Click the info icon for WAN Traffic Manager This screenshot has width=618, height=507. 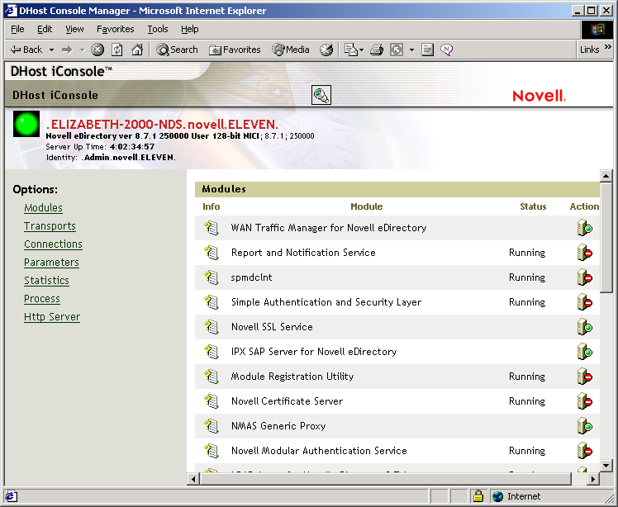212,228
